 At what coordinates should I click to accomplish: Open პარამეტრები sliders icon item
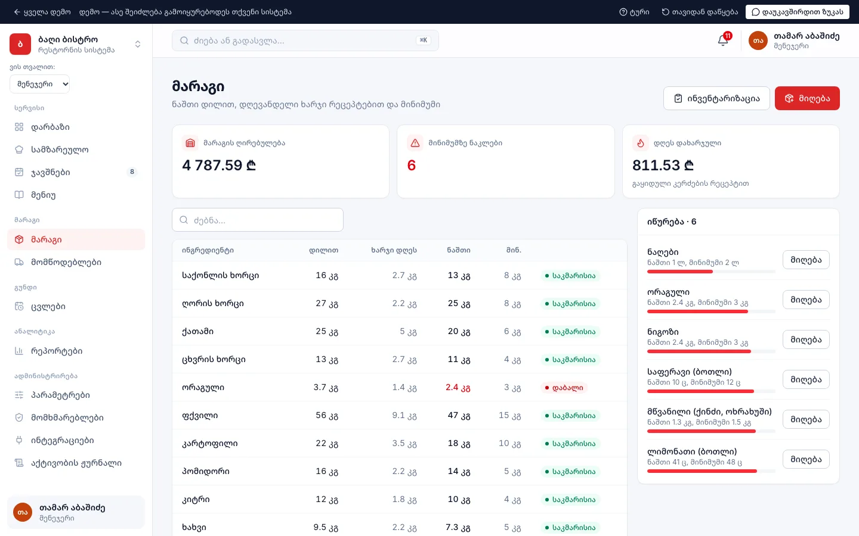click(x=76, y=395)
